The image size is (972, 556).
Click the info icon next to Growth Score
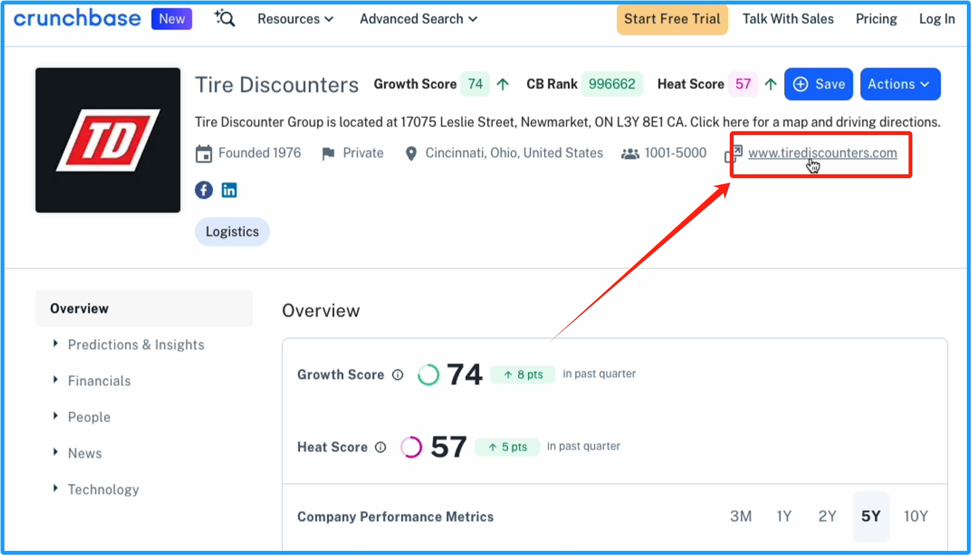pyautogui.click(x=398, y=375)
